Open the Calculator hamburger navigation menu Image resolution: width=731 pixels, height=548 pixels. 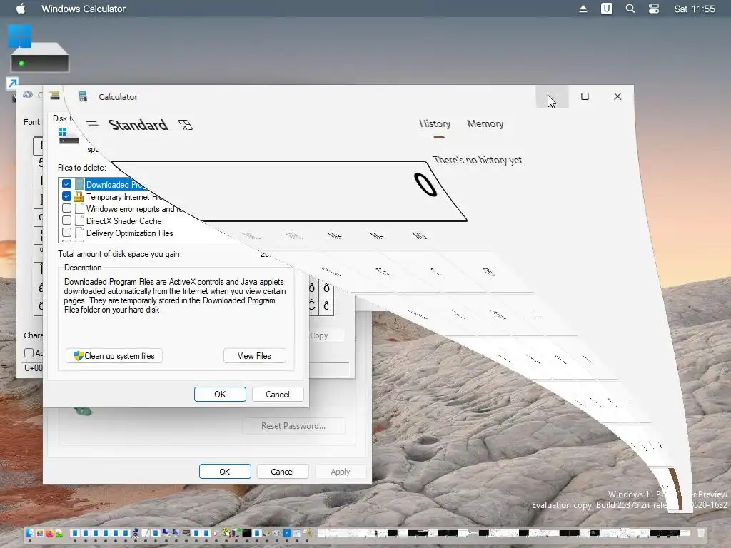(94, 124)
